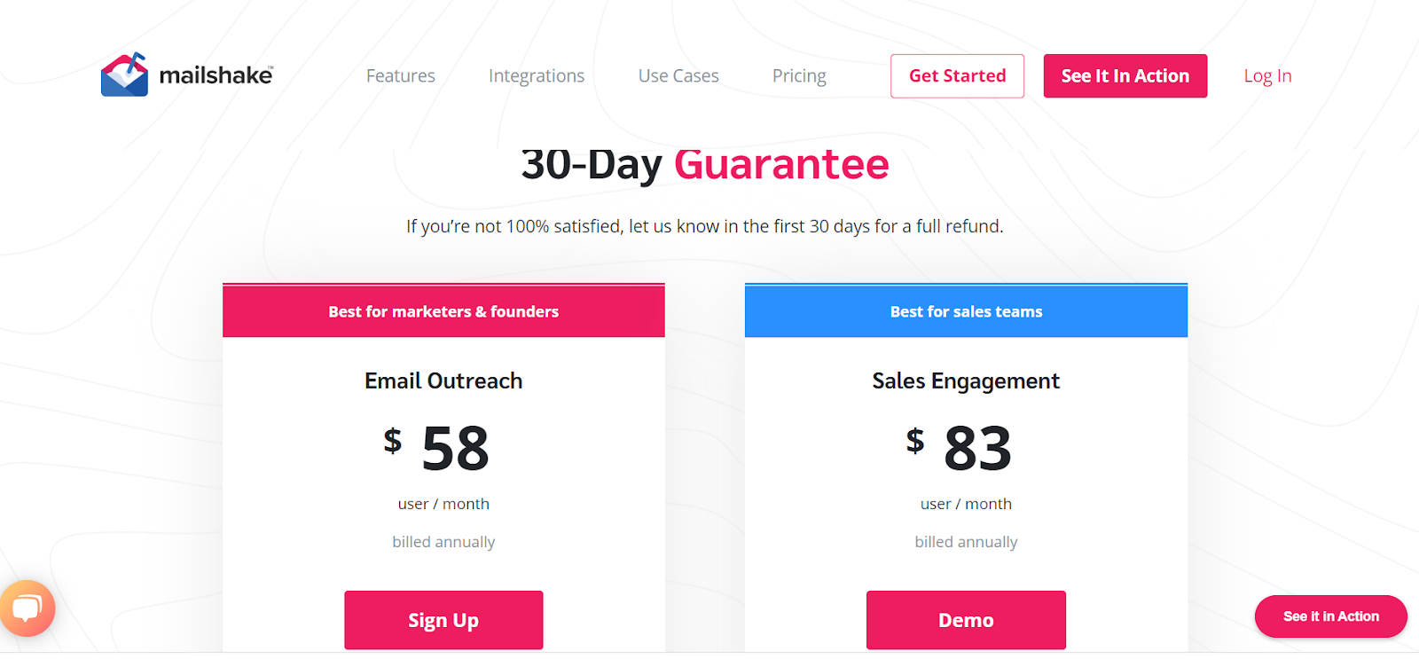The image size is (1419, 659).
Task: Click the $58 price figure
Action: pyautogui.click(x=443, y=448)
